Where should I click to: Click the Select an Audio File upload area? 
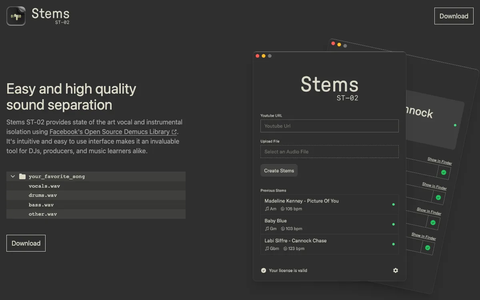[x=330, y=152]
